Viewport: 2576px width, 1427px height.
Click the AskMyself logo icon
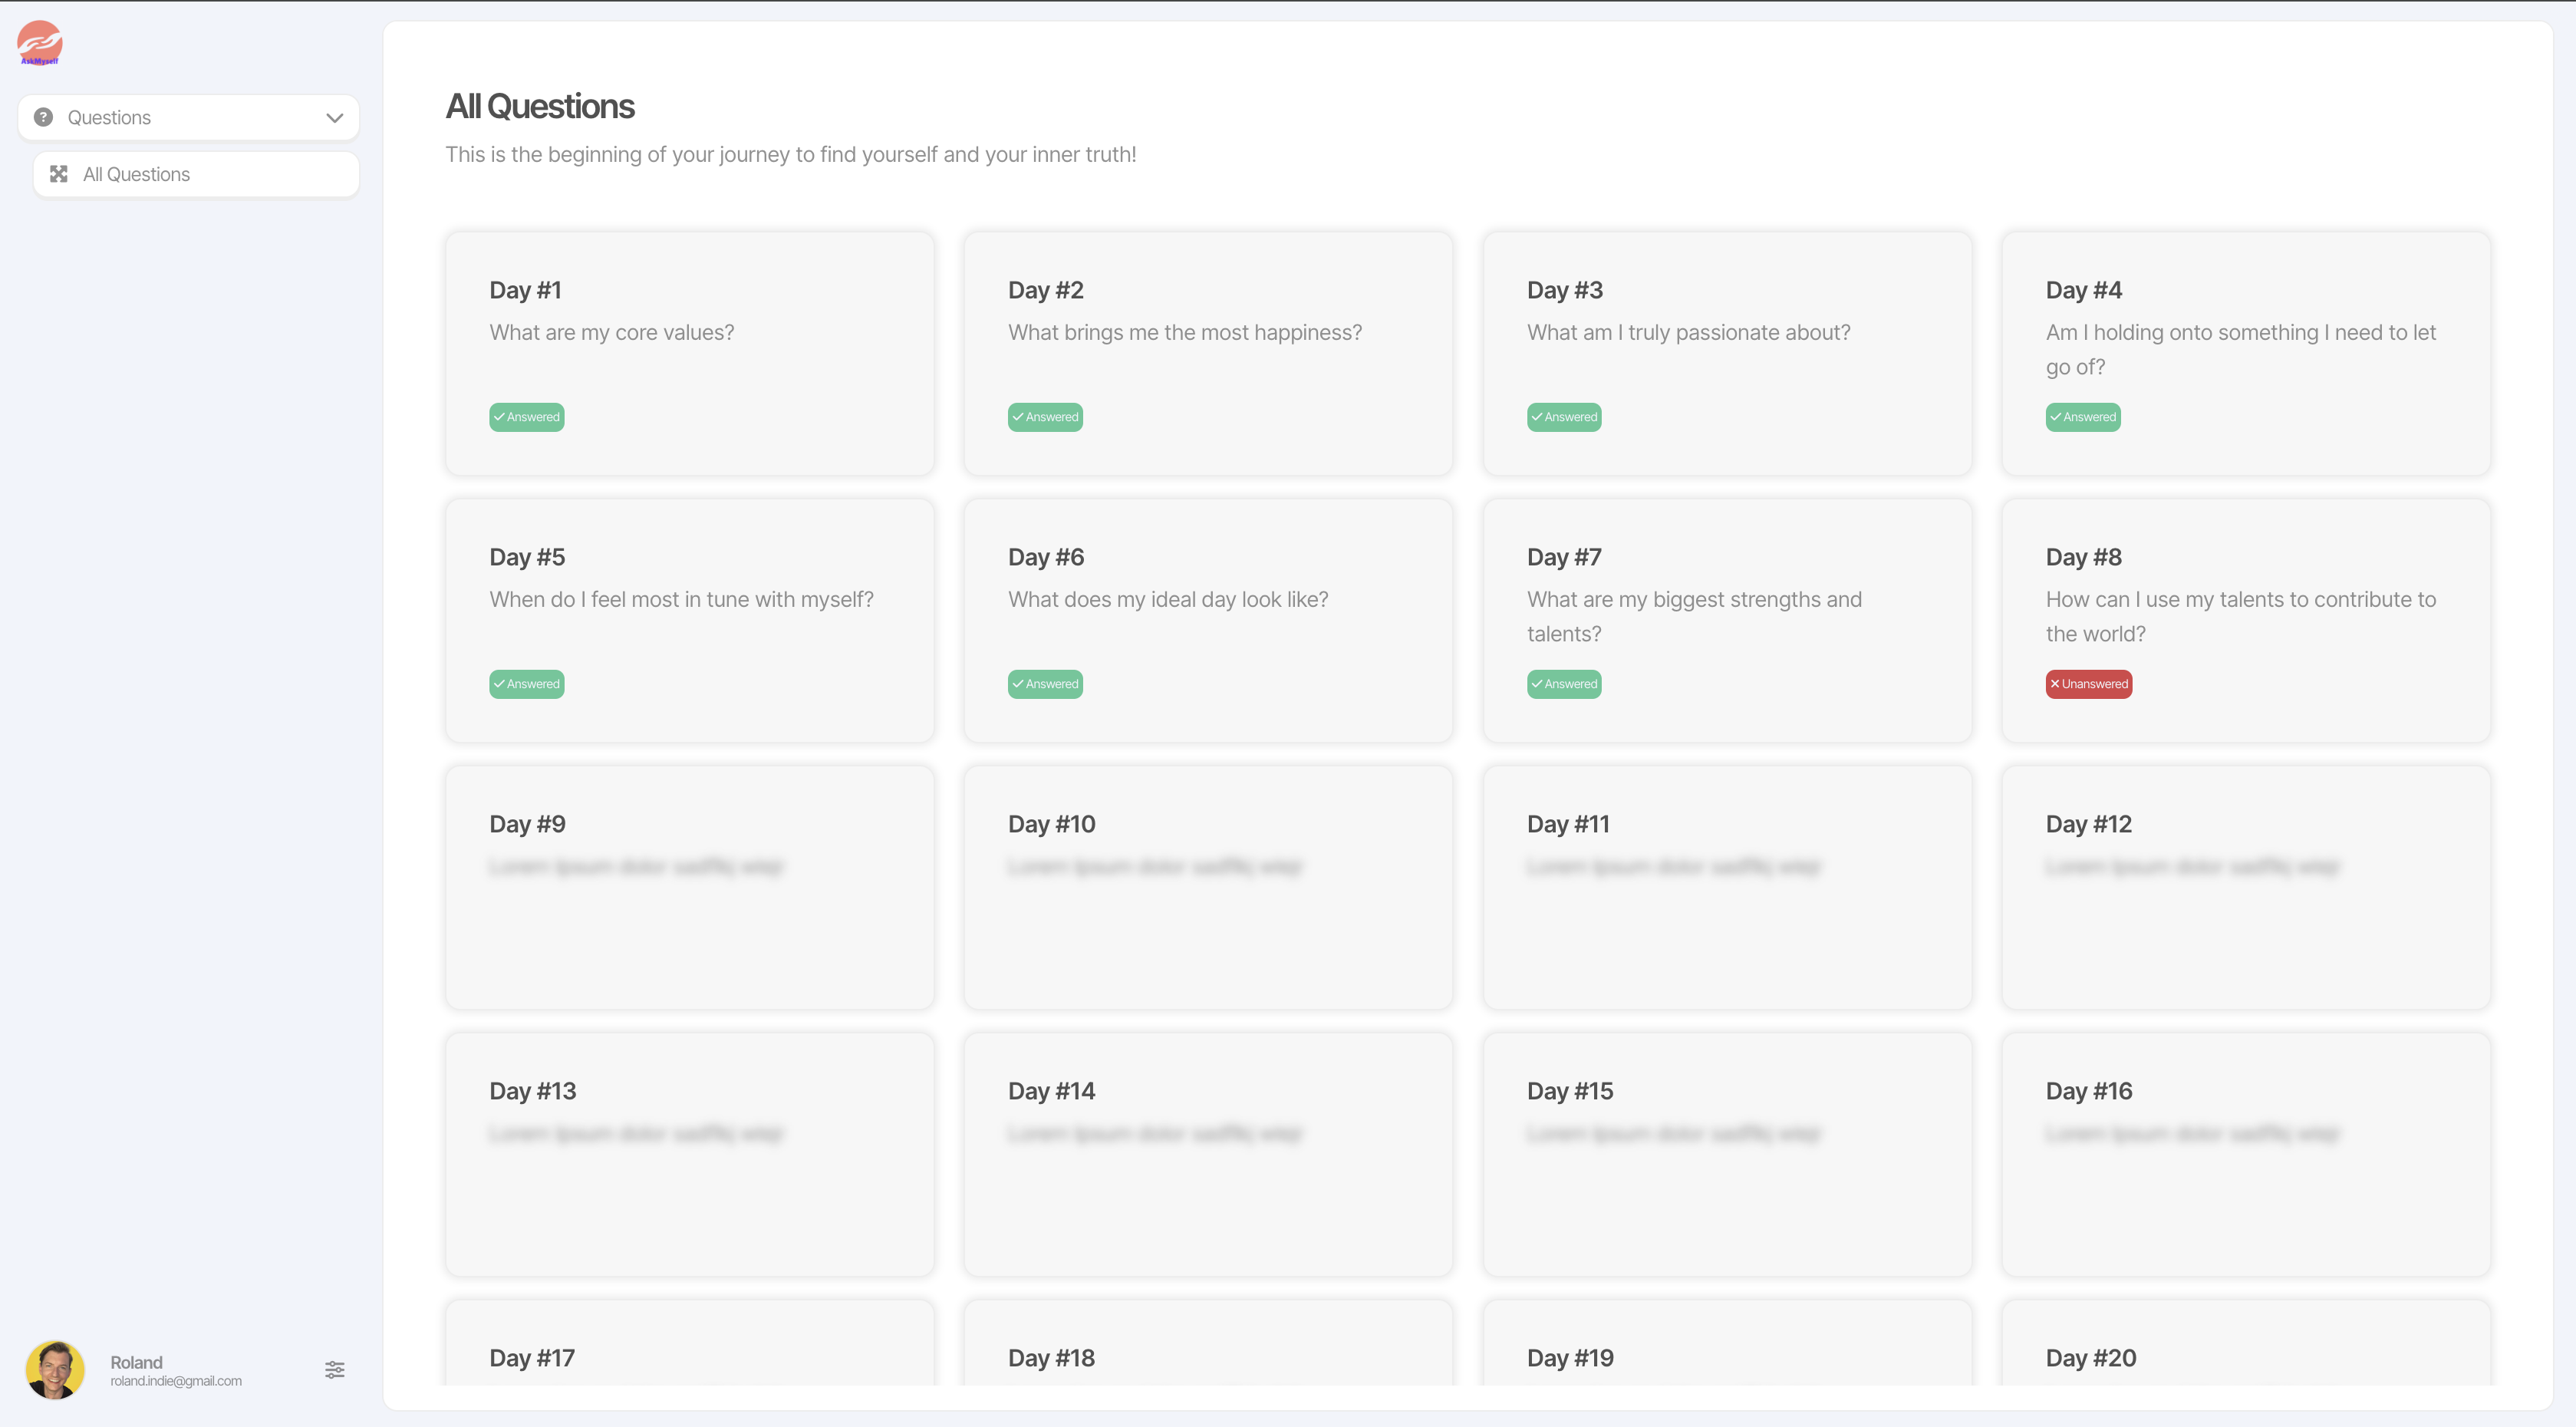(x=40, y=43)
